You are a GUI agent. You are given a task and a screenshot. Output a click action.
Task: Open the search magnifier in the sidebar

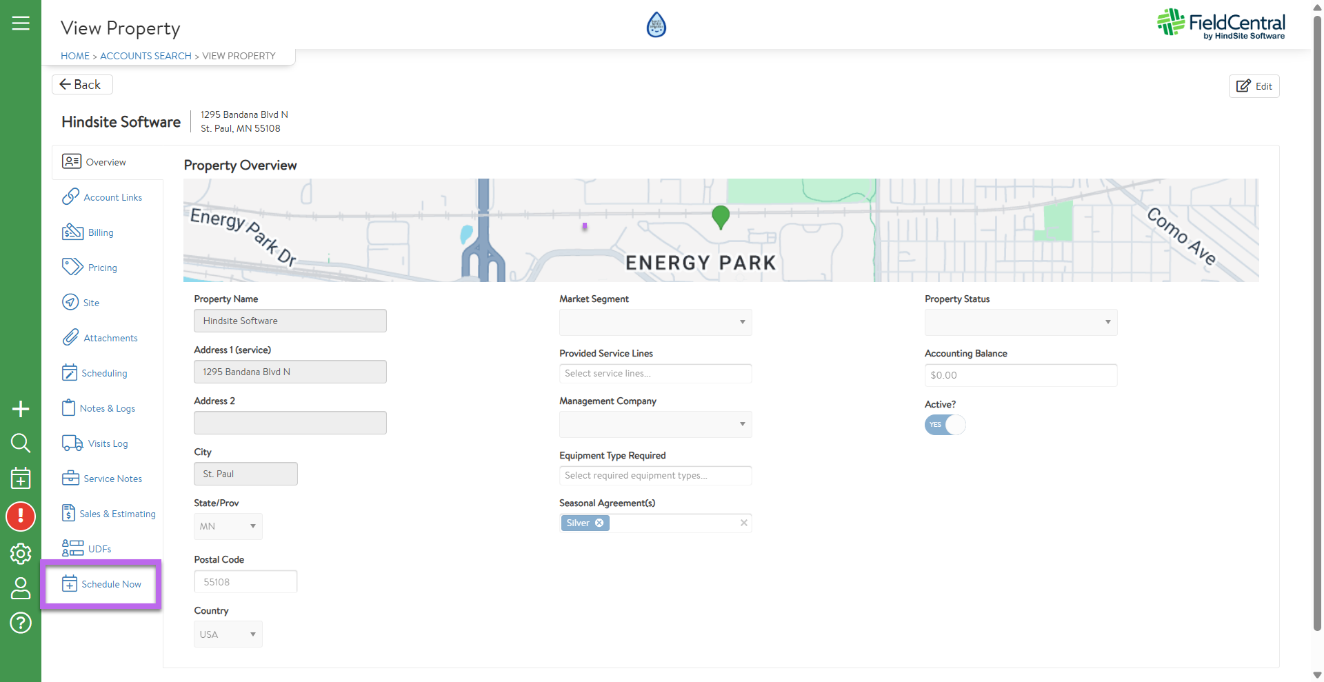(21, 443)
